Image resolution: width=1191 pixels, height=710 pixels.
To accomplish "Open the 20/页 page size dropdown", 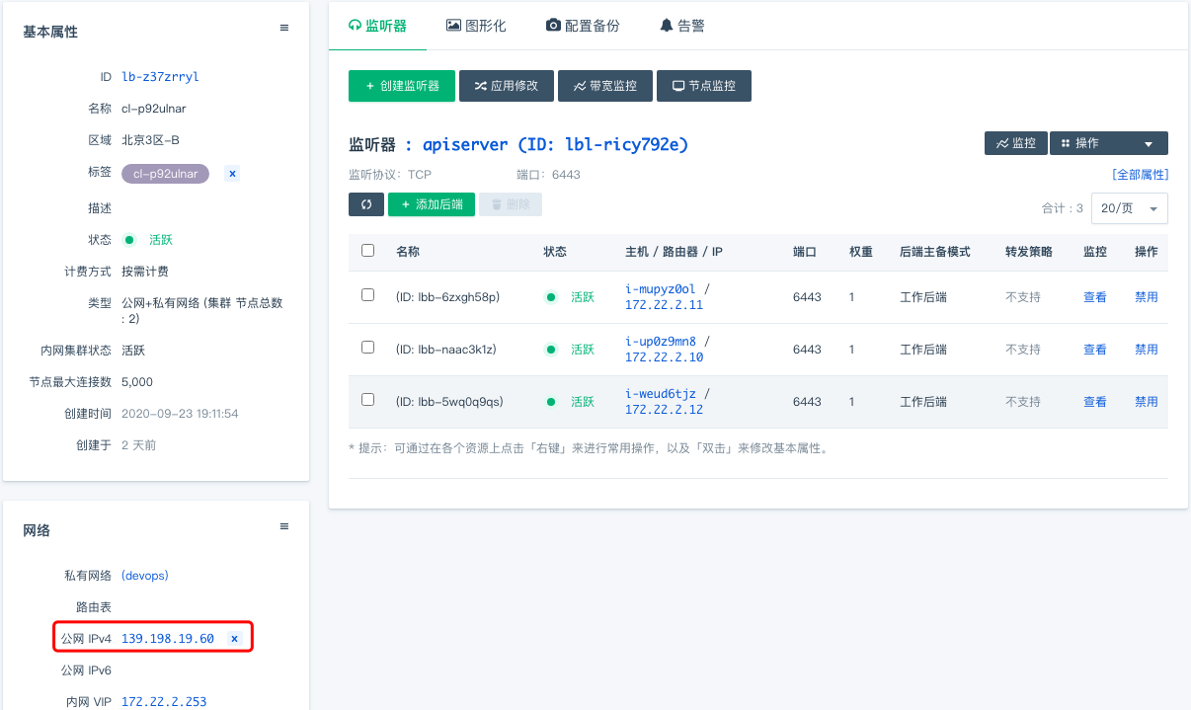I will pyautogui.click(x=1129, y=208).
